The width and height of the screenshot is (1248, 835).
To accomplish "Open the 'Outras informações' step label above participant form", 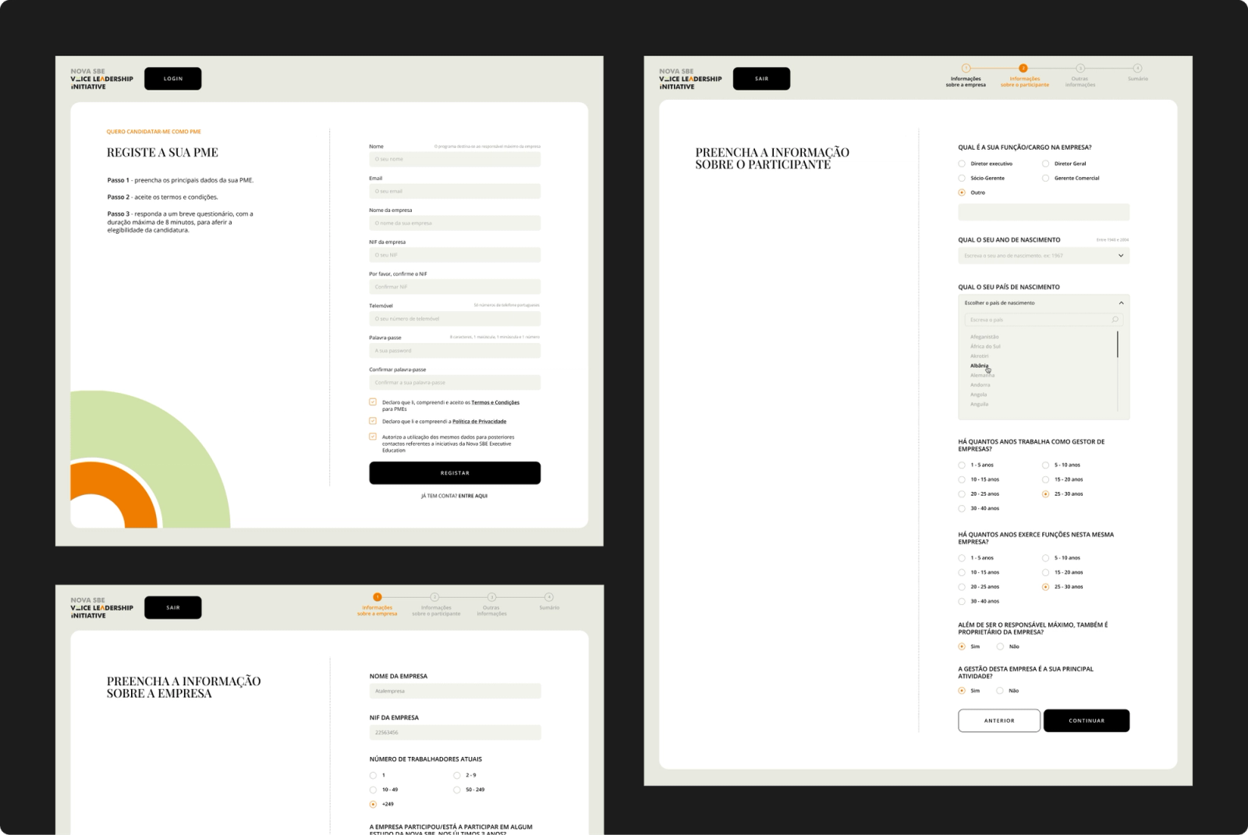I will (1080, 82).
